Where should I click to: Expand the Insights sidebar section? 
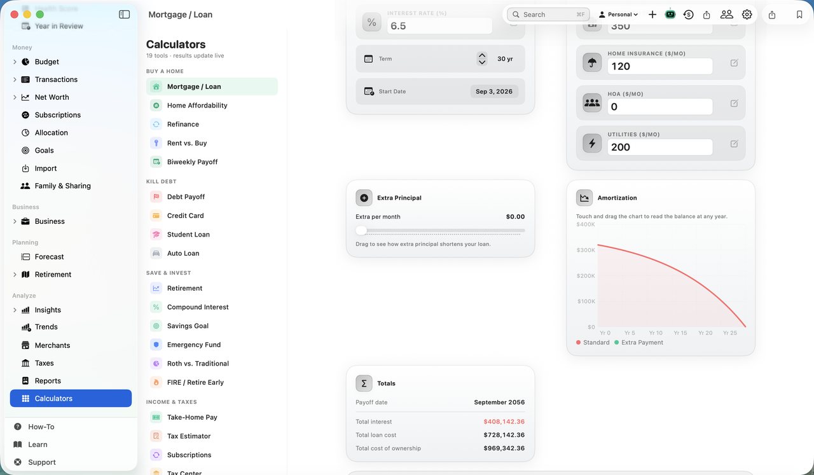click(x=15, y=310)
